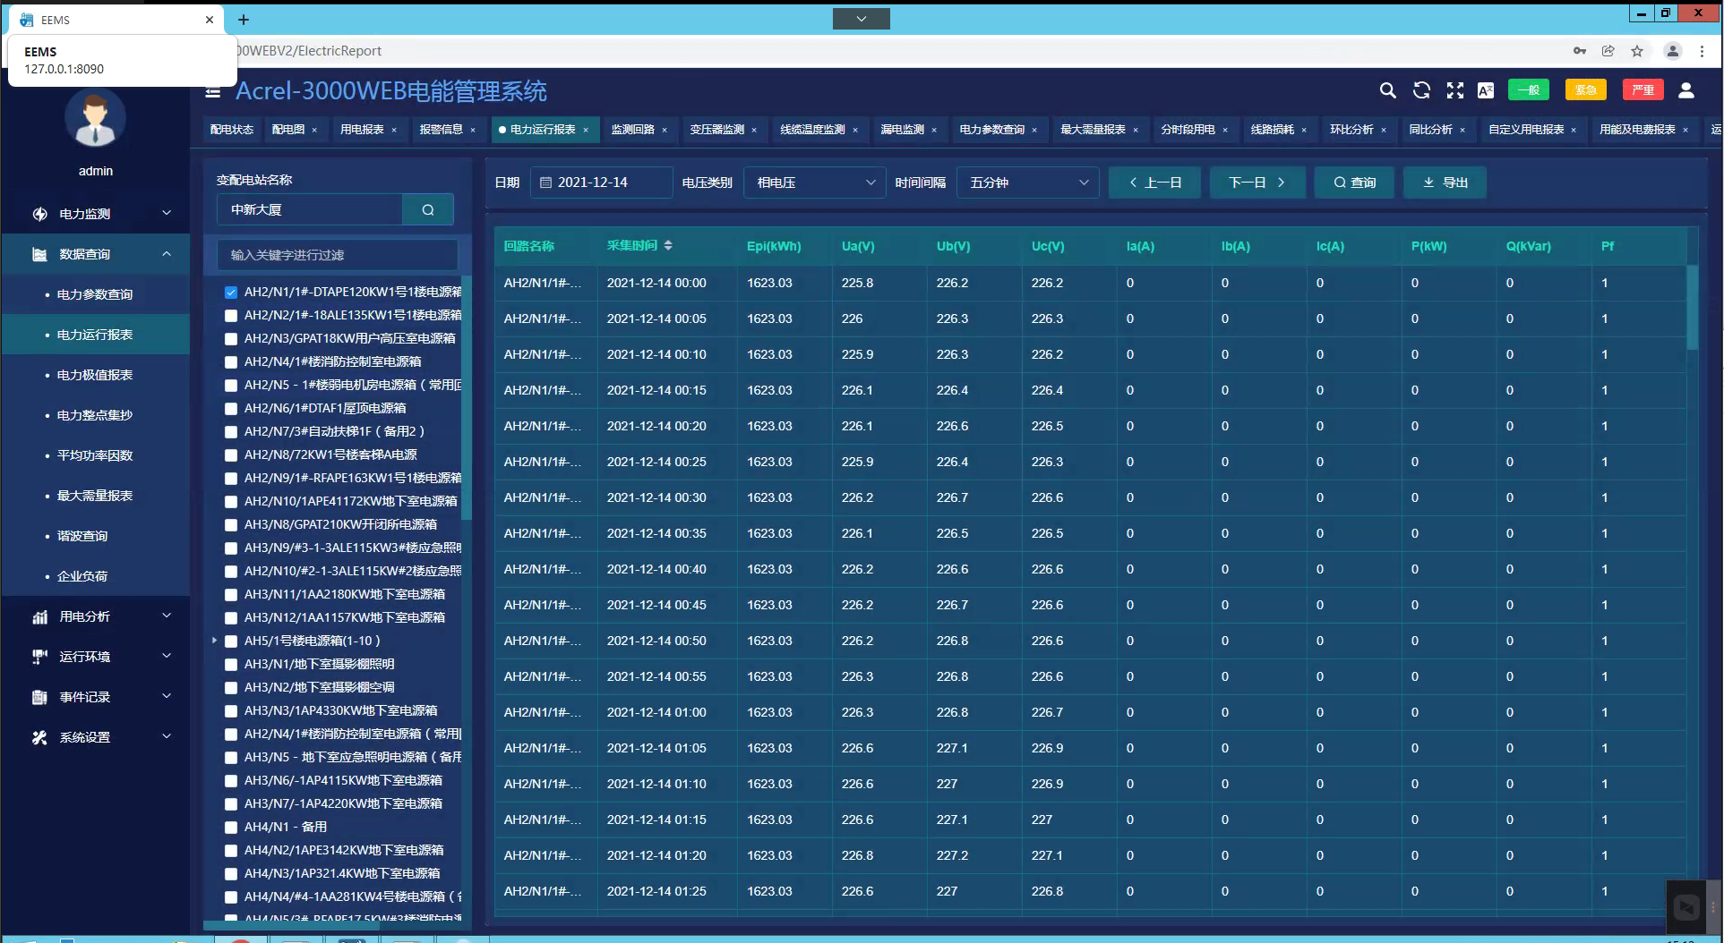Click 输入关键字进行过滤 filter input
The width and height of the screenshot is (1724, 943).
(x=338, y=255)
